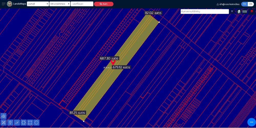Click the เข้าสู่ระบบ/ลงทะเบียน login link
The height and width of the screenshot is (128, 256).
[x=228, y=4]
